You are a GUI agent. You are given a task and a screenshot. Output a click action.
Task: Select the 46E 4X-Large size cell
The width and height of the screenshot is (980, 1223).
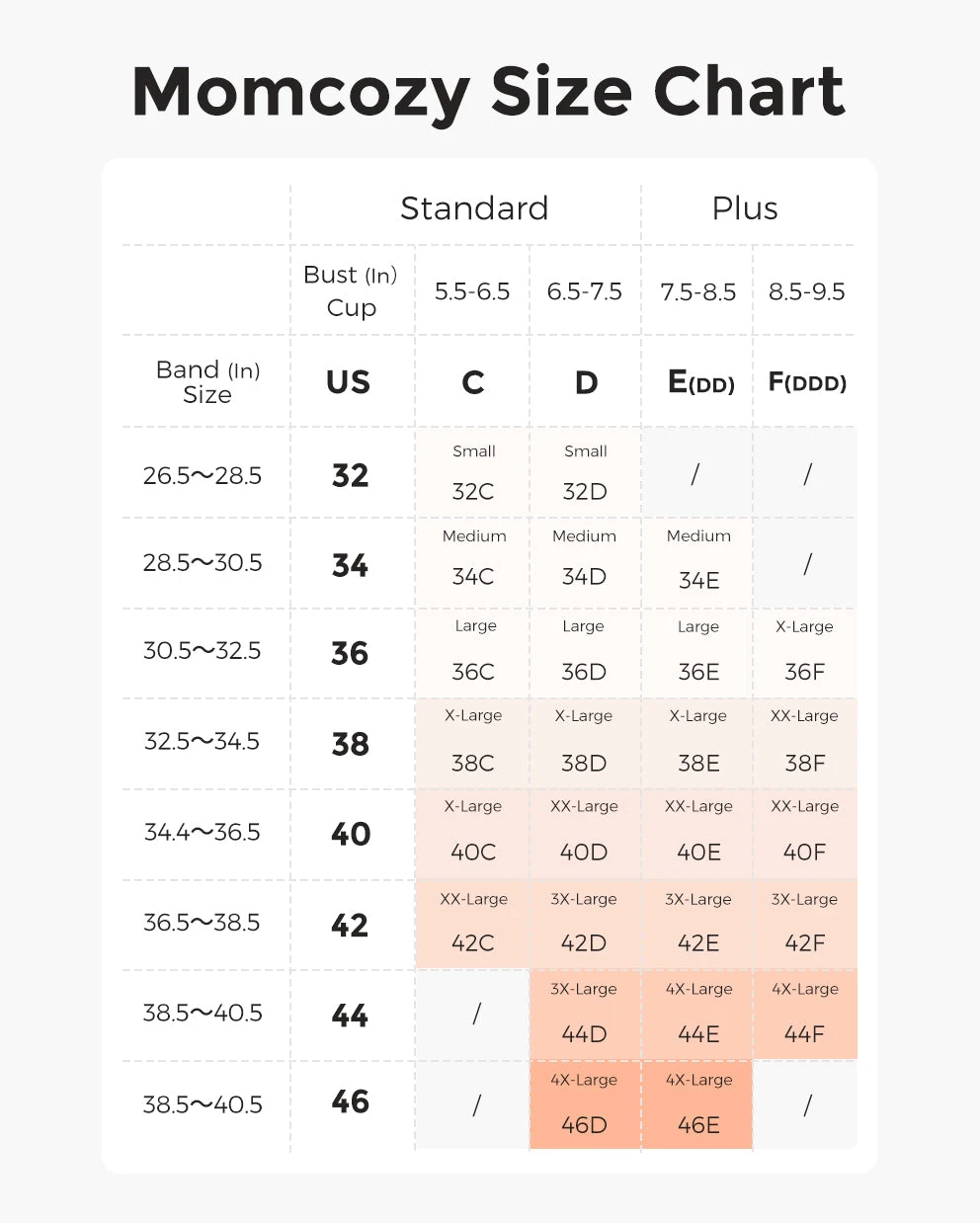point(698,1105)
